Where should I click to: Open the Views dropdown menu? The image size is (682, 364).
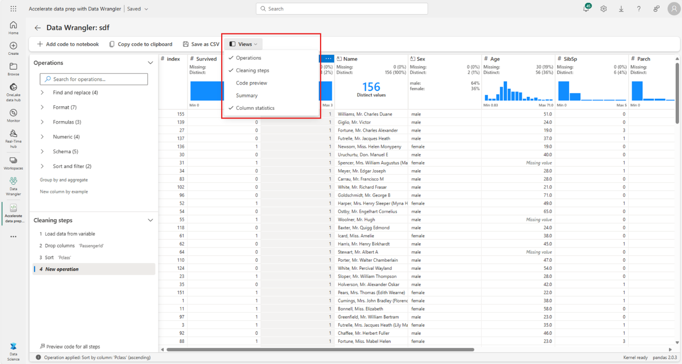point(244,44)
